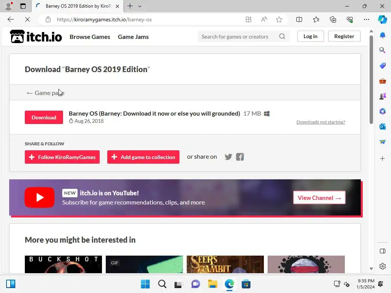Open the Buckshot game thumbnail
Viewport: 391px width, 293px height.
pyautogui.click(x=63, y=264)
